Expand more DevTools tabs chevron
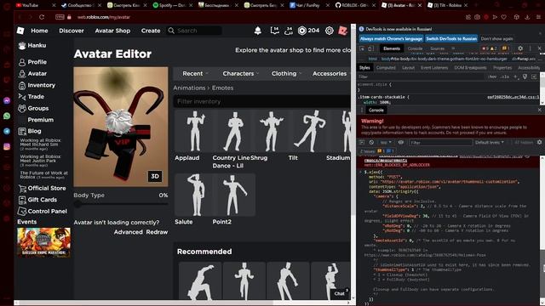Screen dimensions: 545x306 453,48
